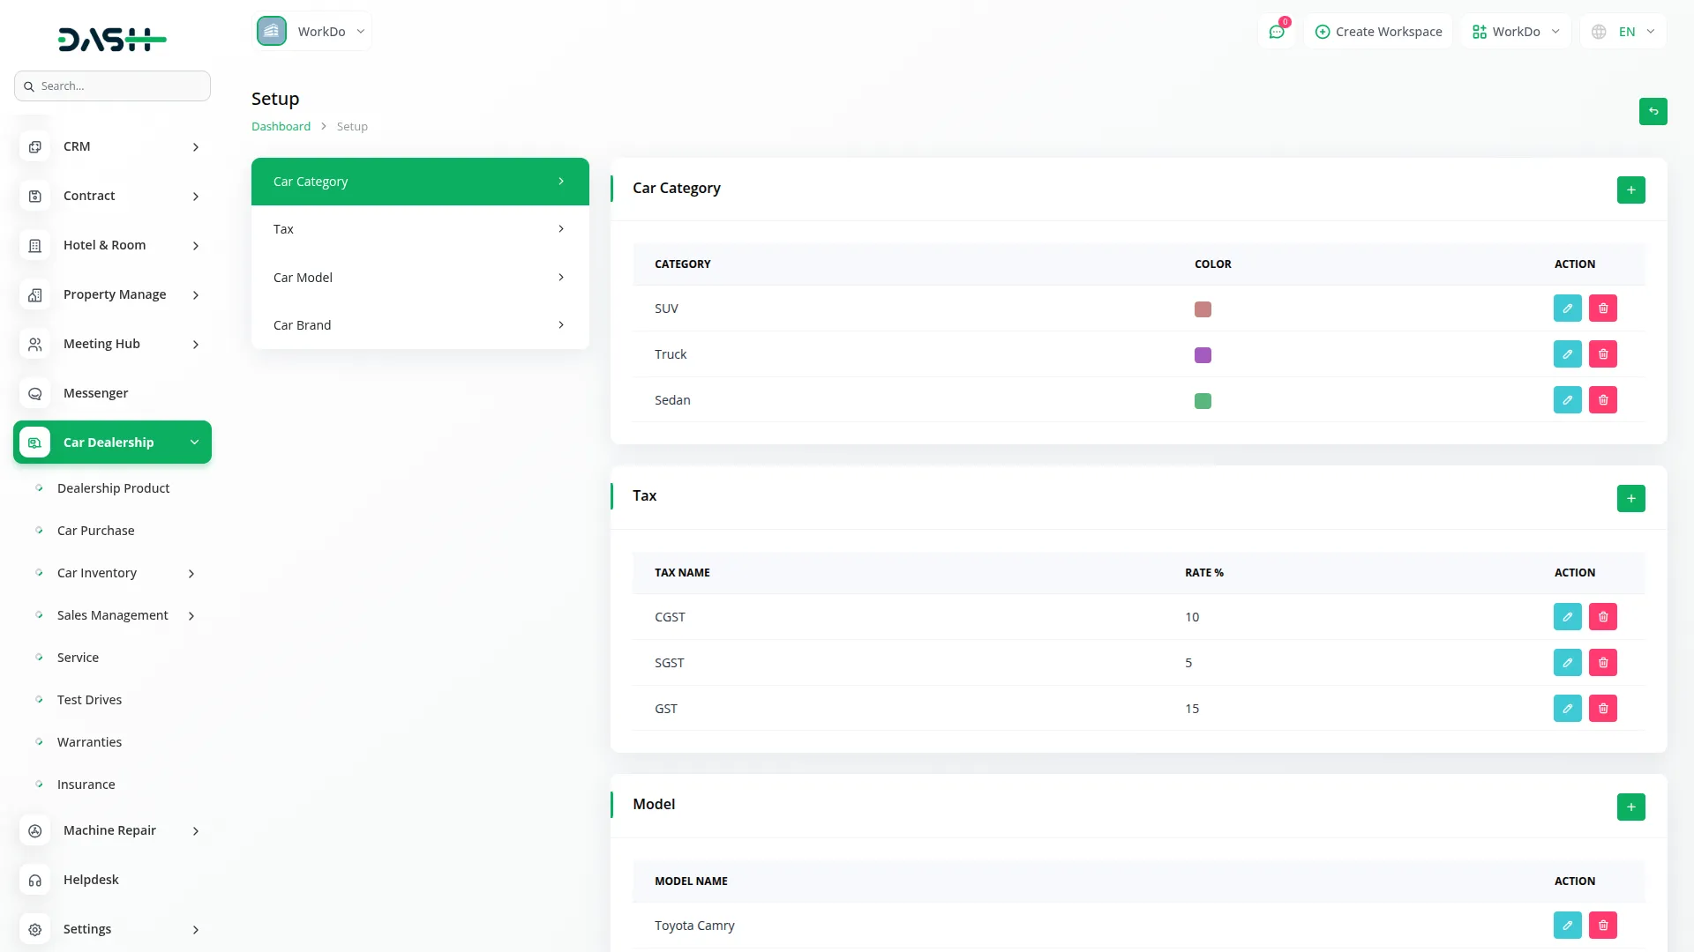Screen dimensions: 1694x952
Task: Switch to the Car Model setup tab
Action: click(x=419, y=278)
